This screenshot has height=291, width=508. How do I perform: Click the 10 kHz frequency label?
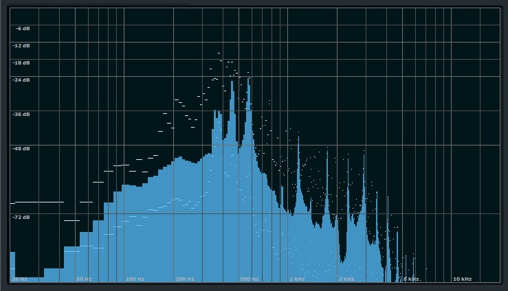(x=463, y=279)
